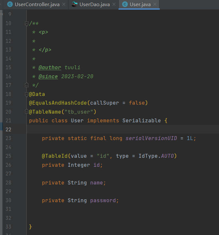The height and width of the screenshot is (235, 219).
Task: Click the "tb_user" string literal
Action: [x=79, y=112]
